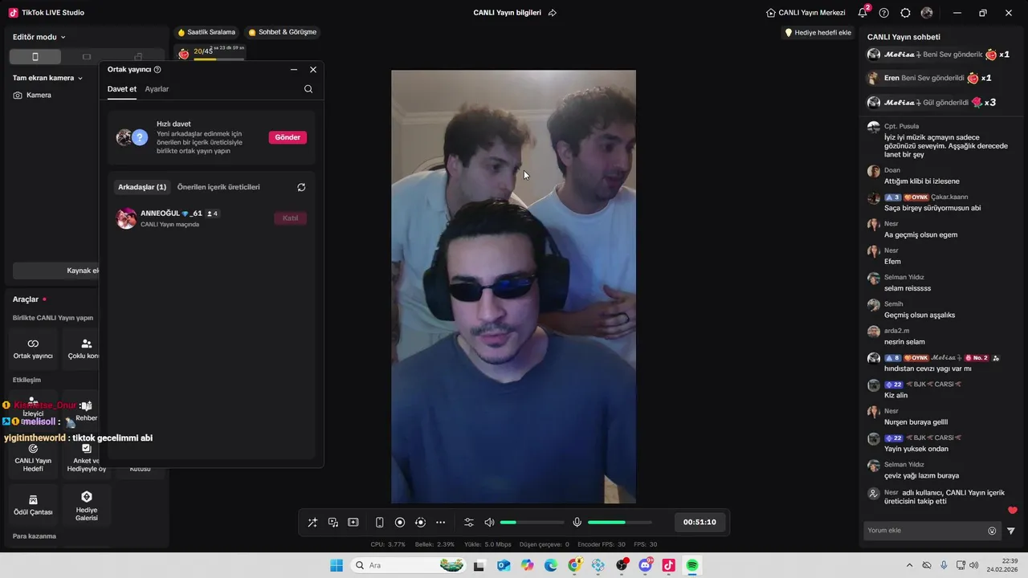Open the effects magic wand tool
Image resolution: width=1028 pixels, height=578 pixels.
[312, 523]
